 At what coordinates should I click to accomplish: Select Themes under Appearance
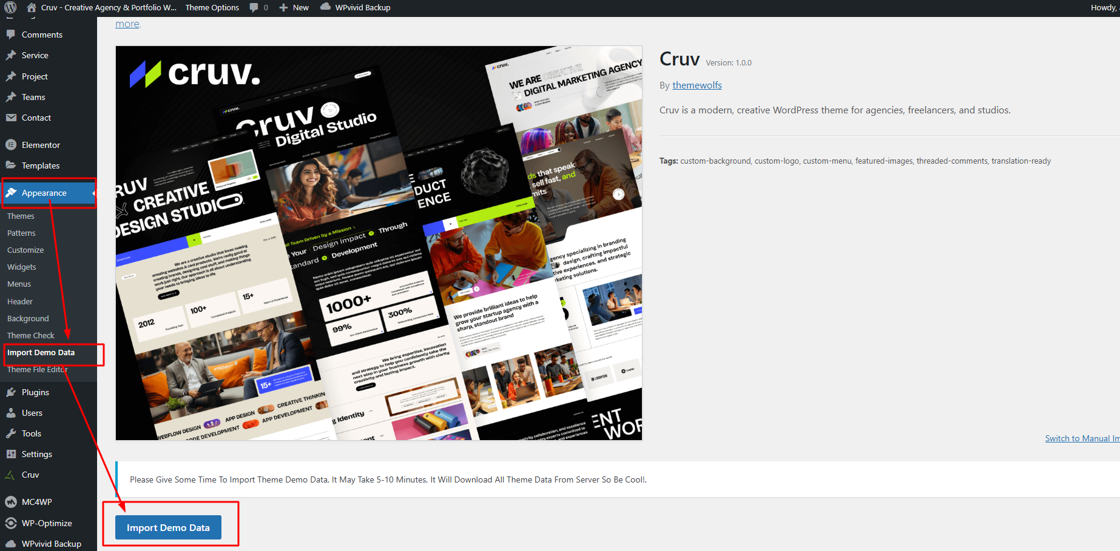click(21, 216)
